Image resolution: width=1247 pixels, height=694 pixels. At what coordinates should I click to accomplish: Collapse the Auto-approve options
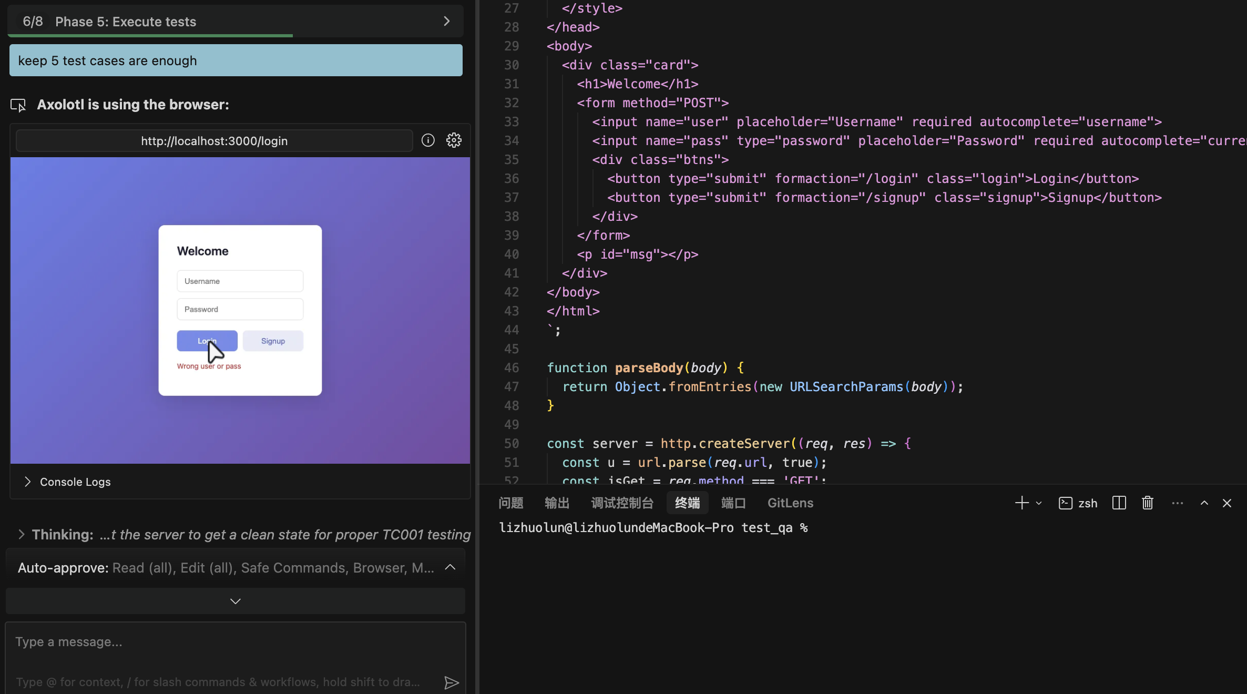450,567
